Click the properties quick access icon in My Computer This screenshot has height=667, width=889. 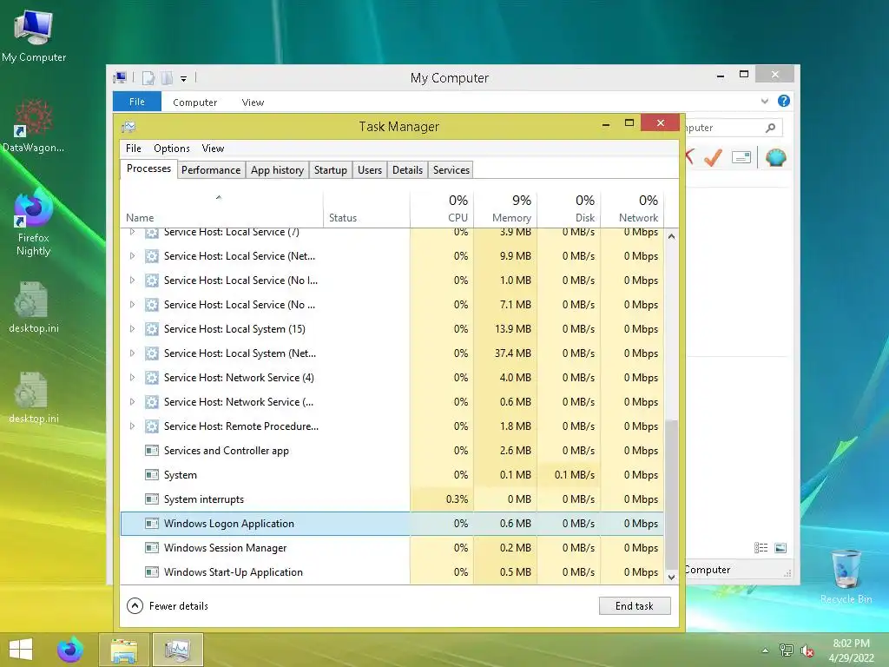click(148, 78)
